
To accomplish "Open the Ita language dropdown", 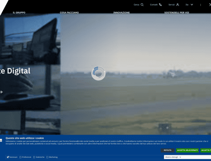I will (x=189, y=5).
